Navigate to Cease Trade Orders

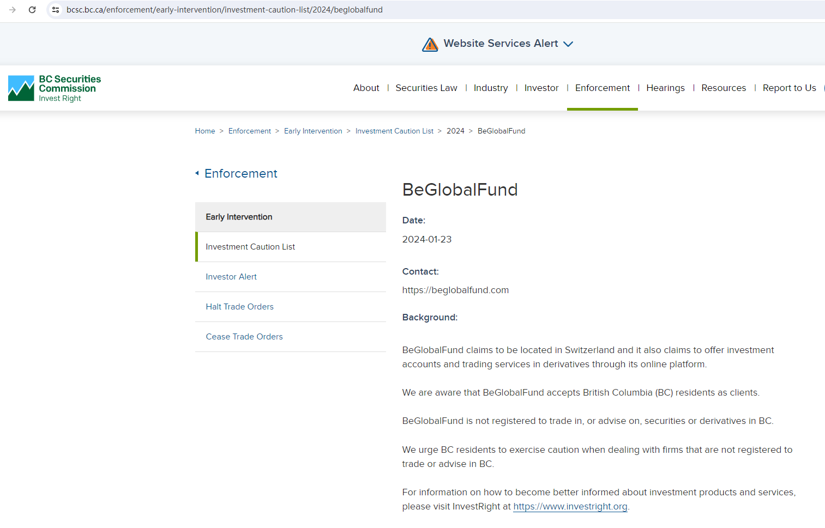[244, 337]
